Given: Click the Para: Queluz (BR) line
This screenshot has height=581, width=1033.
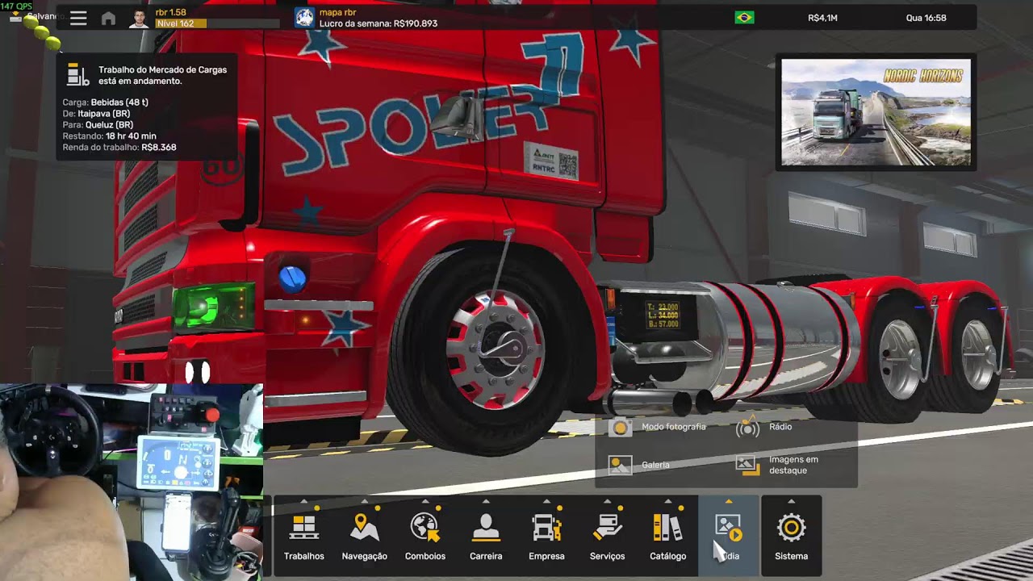Looking at the screenshot, I should (98, 125).
